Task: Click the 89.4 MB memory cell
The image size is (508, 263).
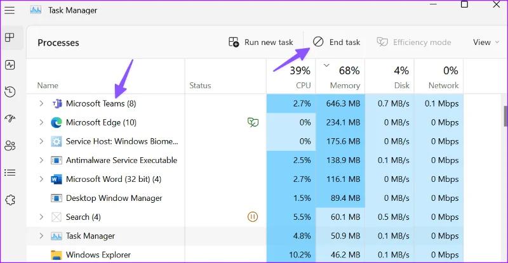Action: pyautogui.click(x=340, y=198)
